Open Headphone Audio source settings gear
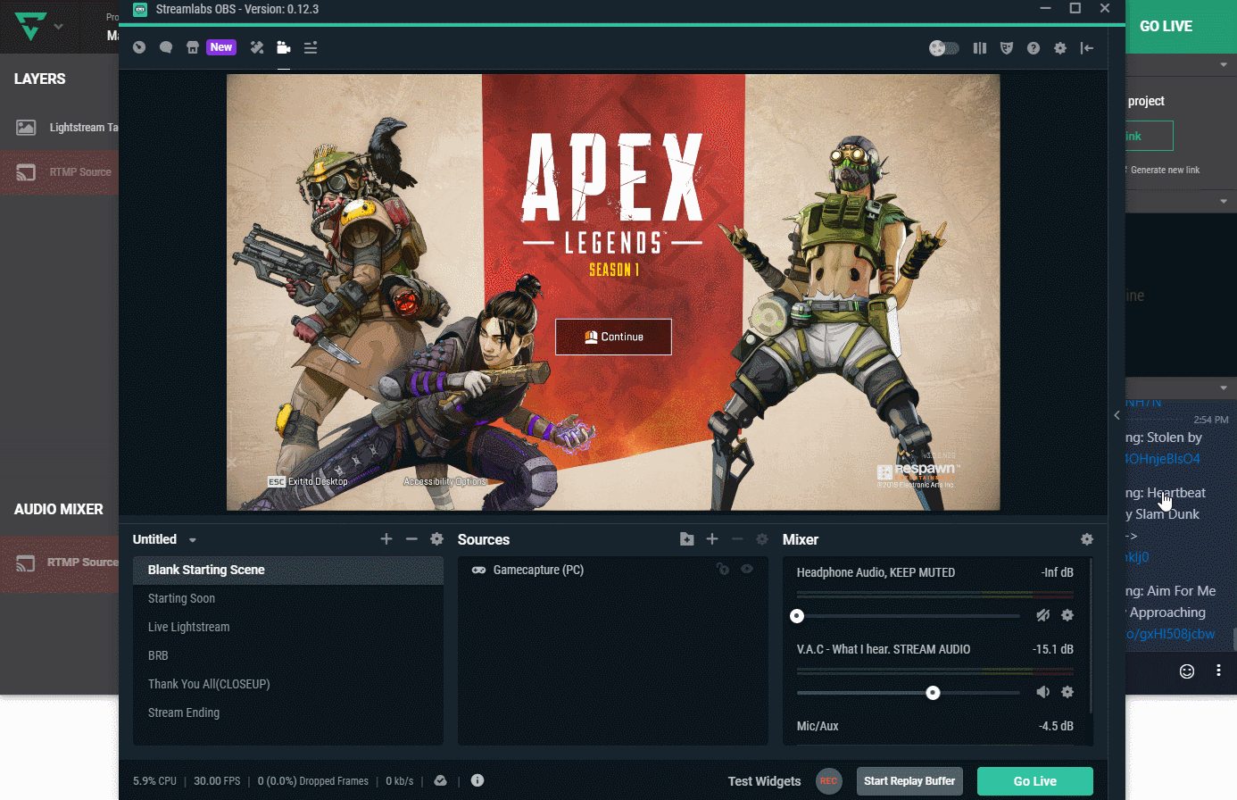The width and height of the screenshot is (1237, 800). click(1067, 615)
